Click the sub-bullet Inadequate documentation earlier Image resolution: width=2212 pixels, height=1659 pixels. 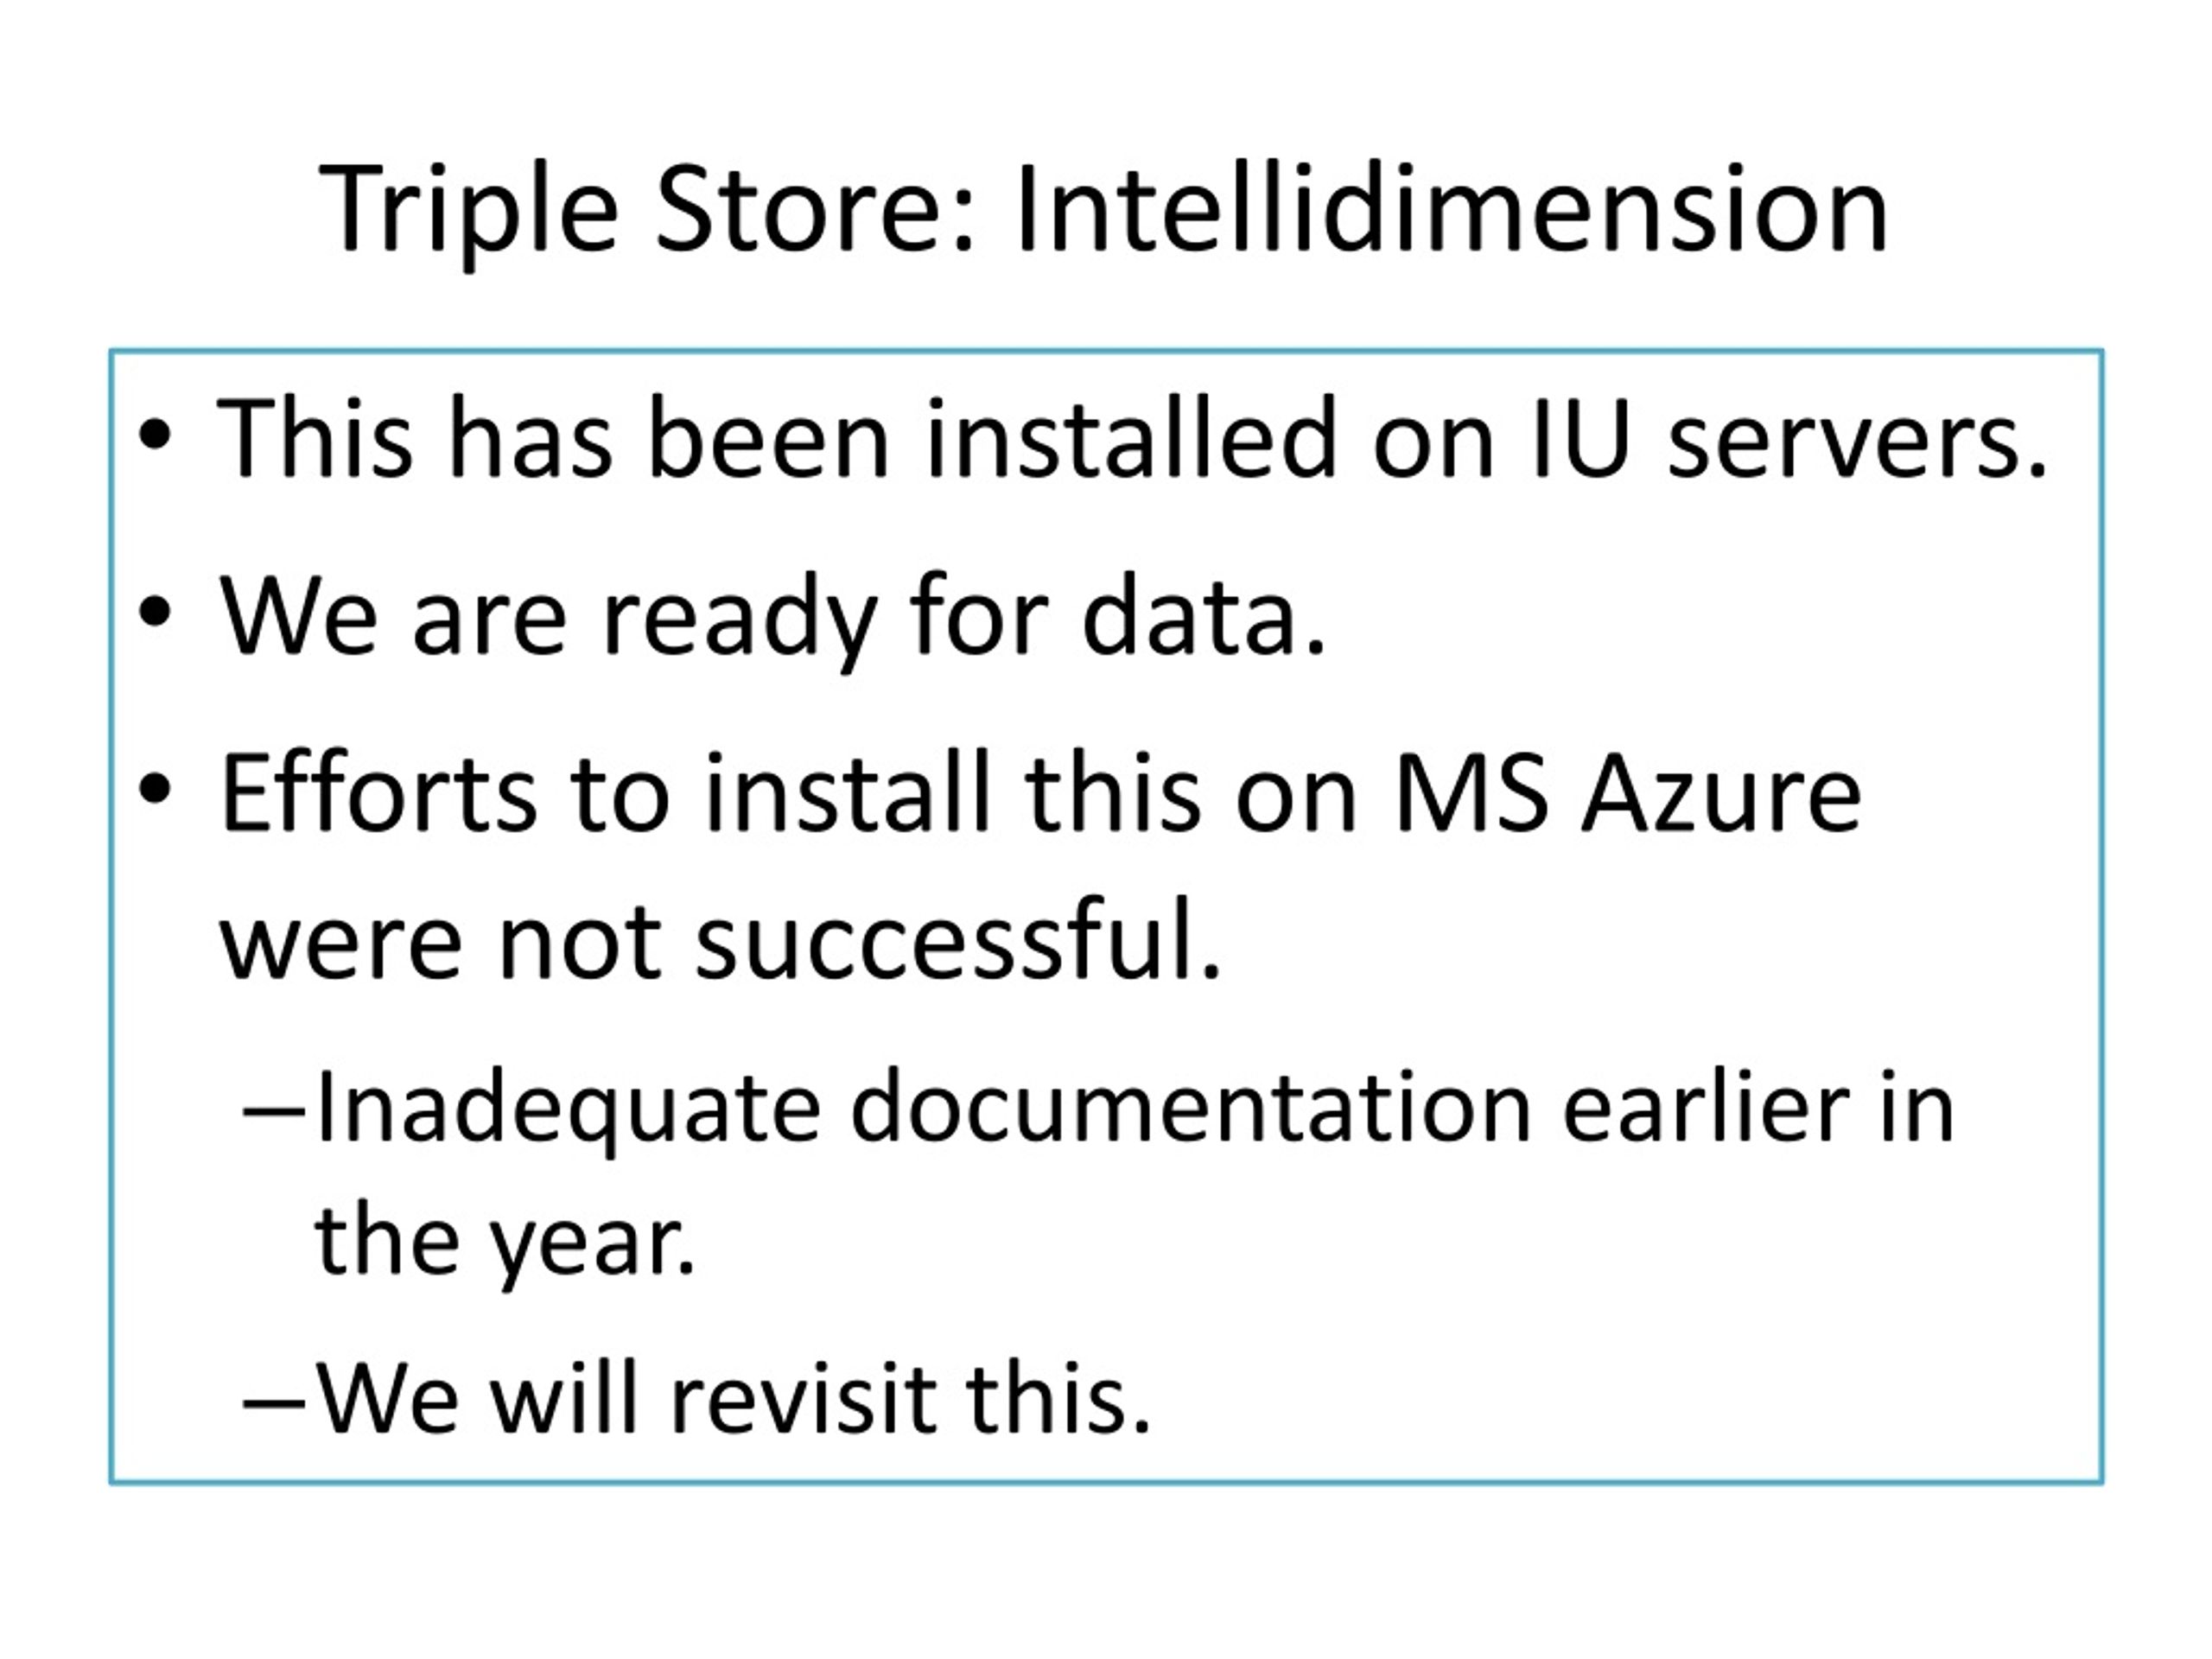click(x=1134, y=1109)
